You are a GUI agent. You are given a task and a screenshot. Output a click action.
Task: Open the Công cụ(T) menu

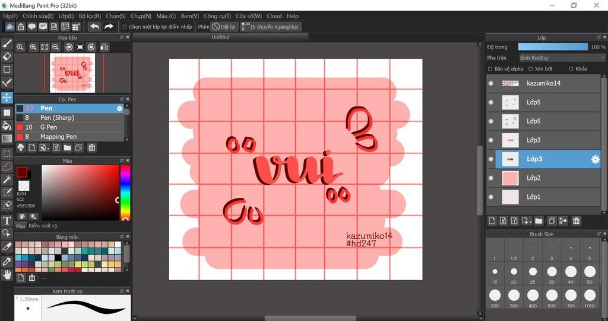point(217,16)
